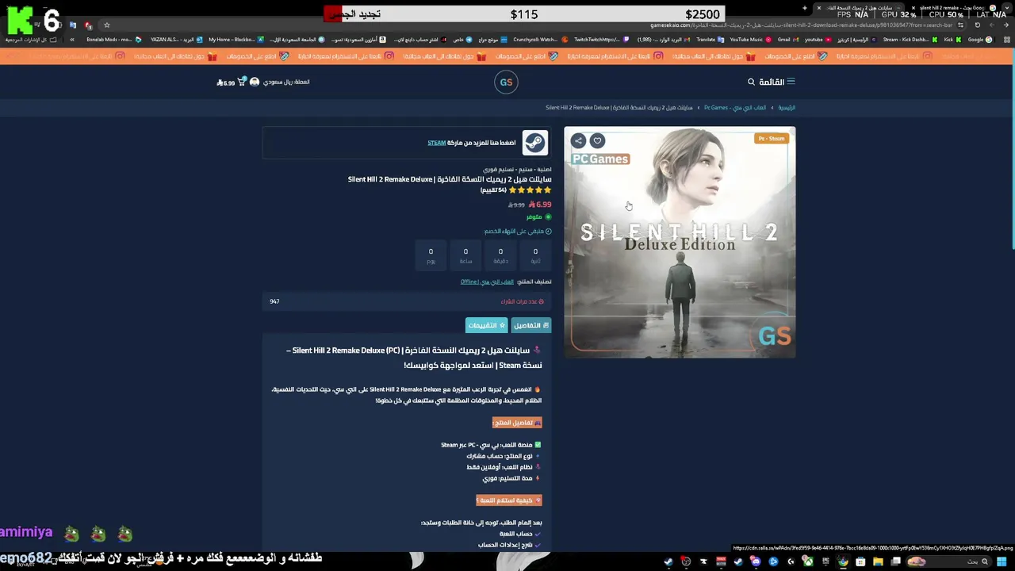Open the Silent Hill 2 Deluxe cover image

pos(680,242)
